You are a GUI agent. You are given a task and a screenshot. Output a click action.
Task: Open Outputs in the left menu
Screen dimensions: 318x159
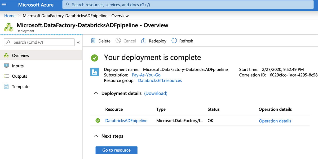pos(20,76)
